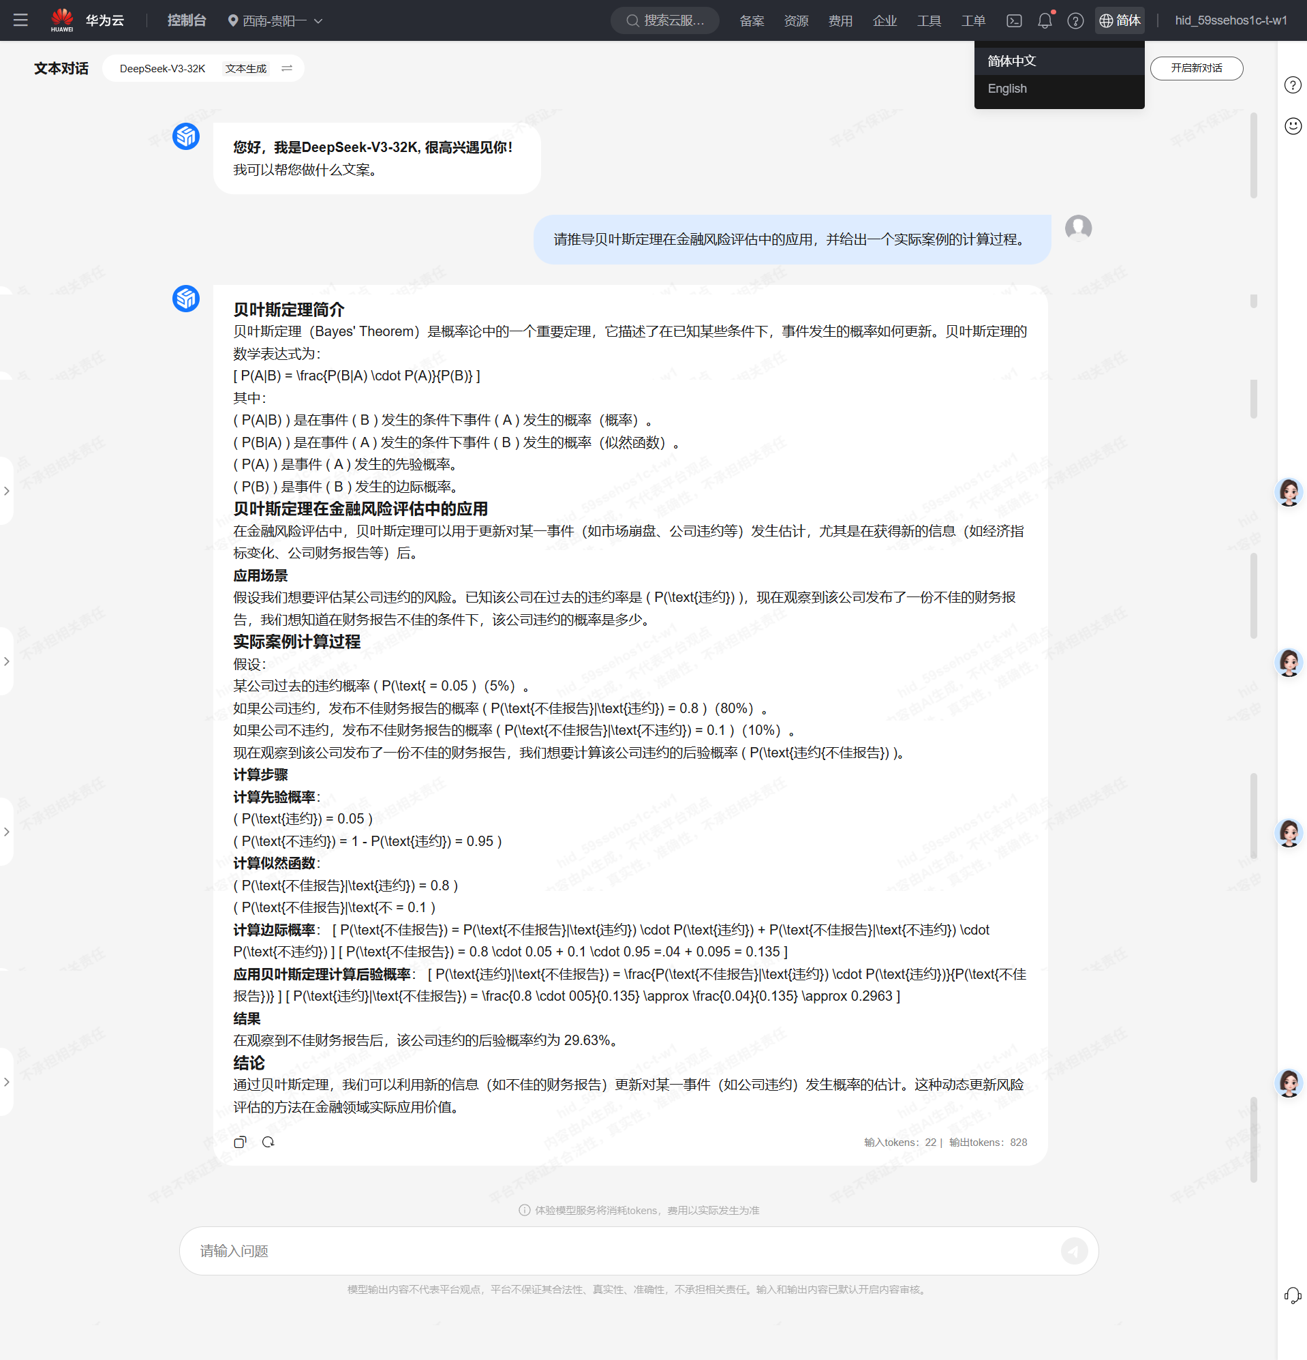This screenshot has width=1307, height=1360.
Task: Click the third assistant avatar on right edge
Action: (x=1290, y=832)
